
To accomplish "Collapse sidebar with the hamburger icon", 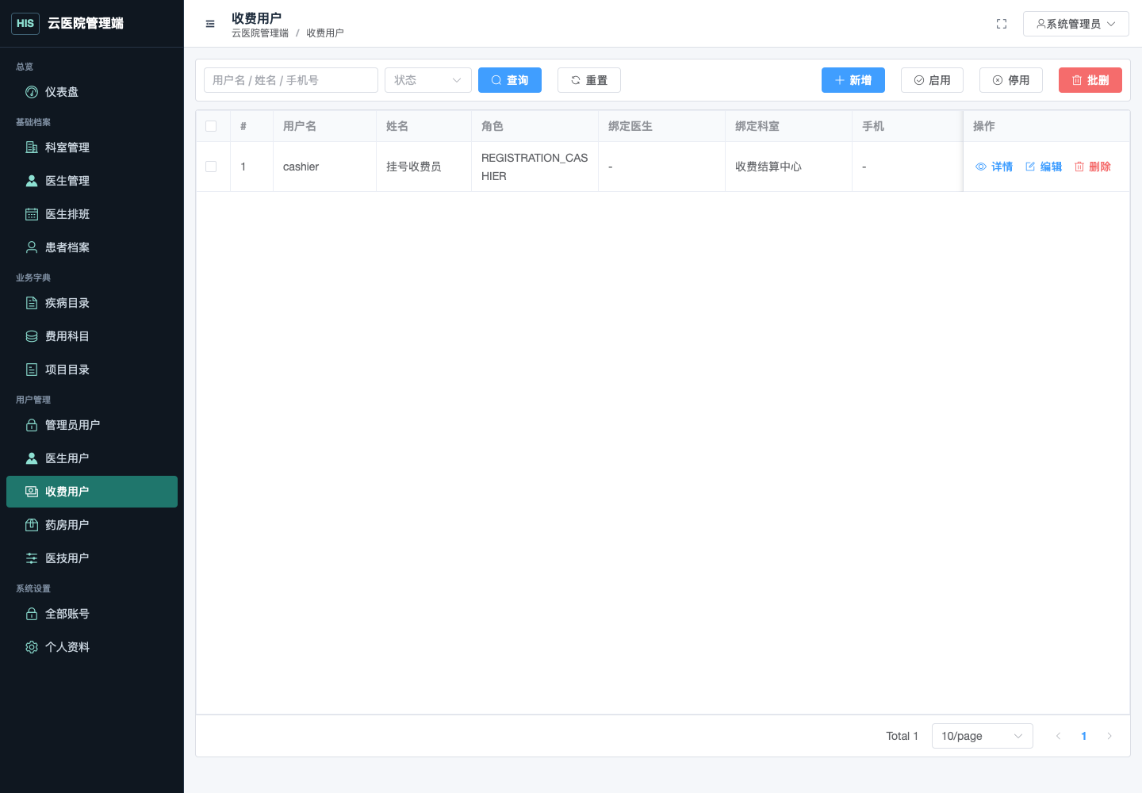I will [x=210, y=24].
